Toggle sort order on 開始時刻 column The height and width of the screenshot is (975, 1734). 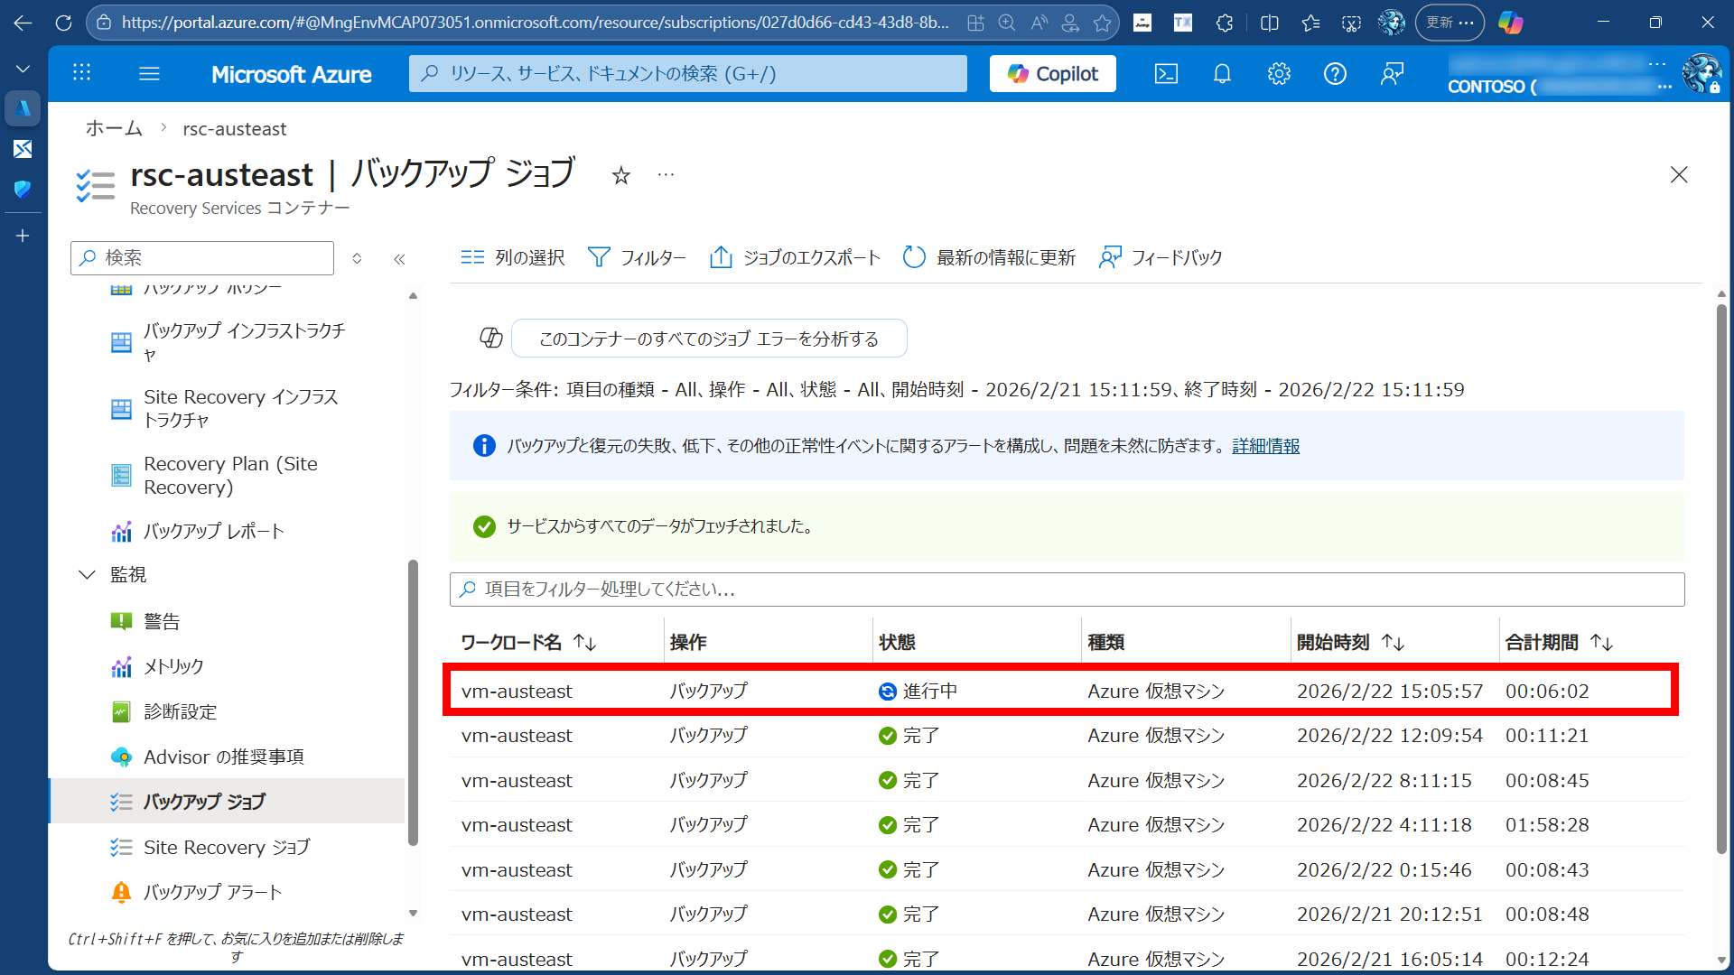(1394, 642)
